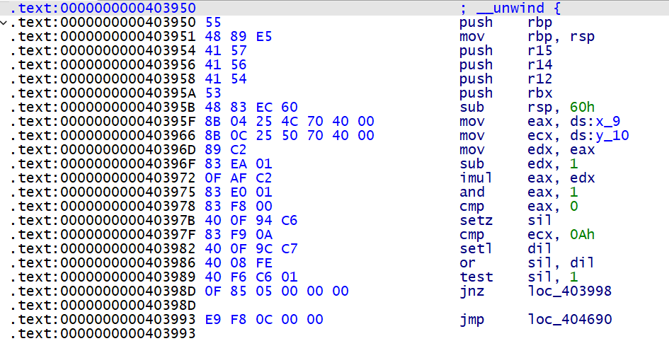Click opcode bytes E9 F8 0C 00 00

(264, 320)
